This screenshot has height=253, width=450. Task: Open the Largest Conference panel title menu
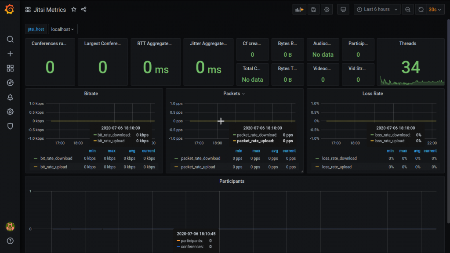(102, 43)
